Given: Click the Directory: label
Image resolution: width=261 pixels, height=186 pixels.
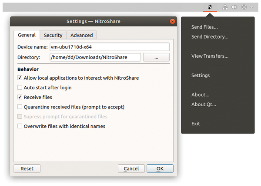Looking at the screenshot, I should pos(29,57).
